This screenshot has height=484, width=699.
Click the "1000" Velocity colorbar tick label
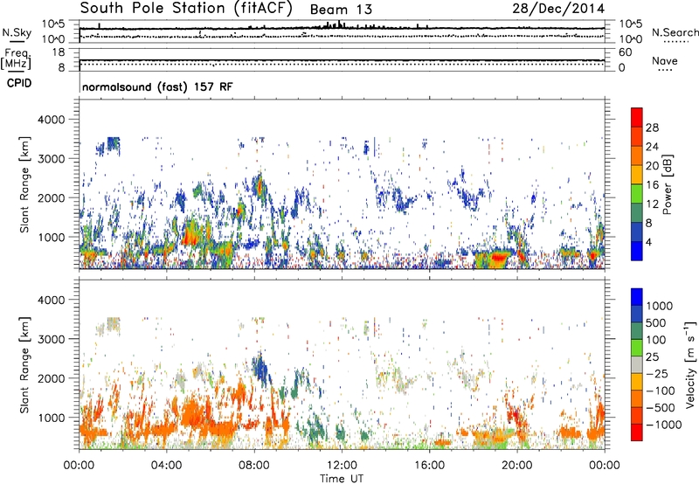(660, 306)
